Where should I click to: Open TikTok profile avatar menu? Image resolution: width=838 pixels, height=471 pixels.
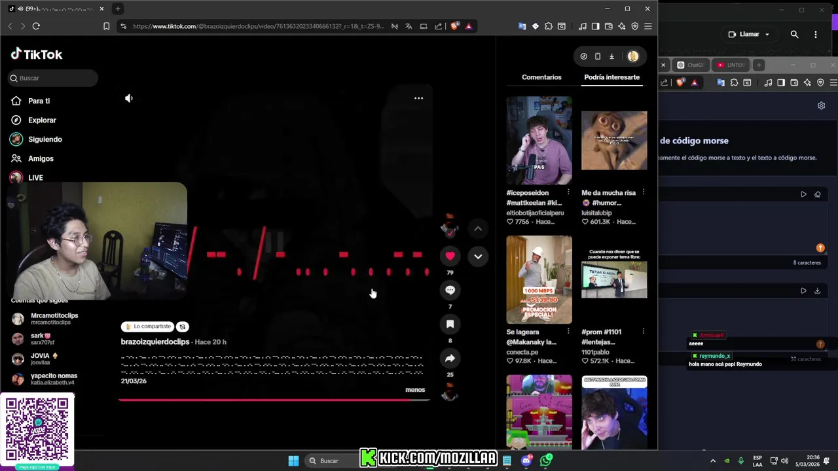(632, 56)
